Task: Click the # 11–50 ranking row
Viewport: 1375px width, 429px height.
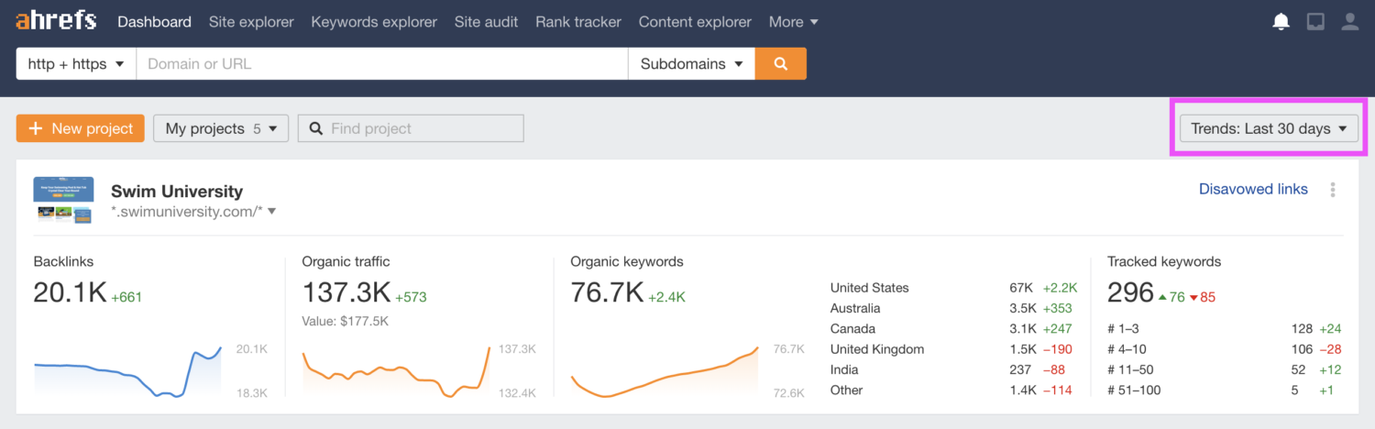Action: (x=1225, y=369)
